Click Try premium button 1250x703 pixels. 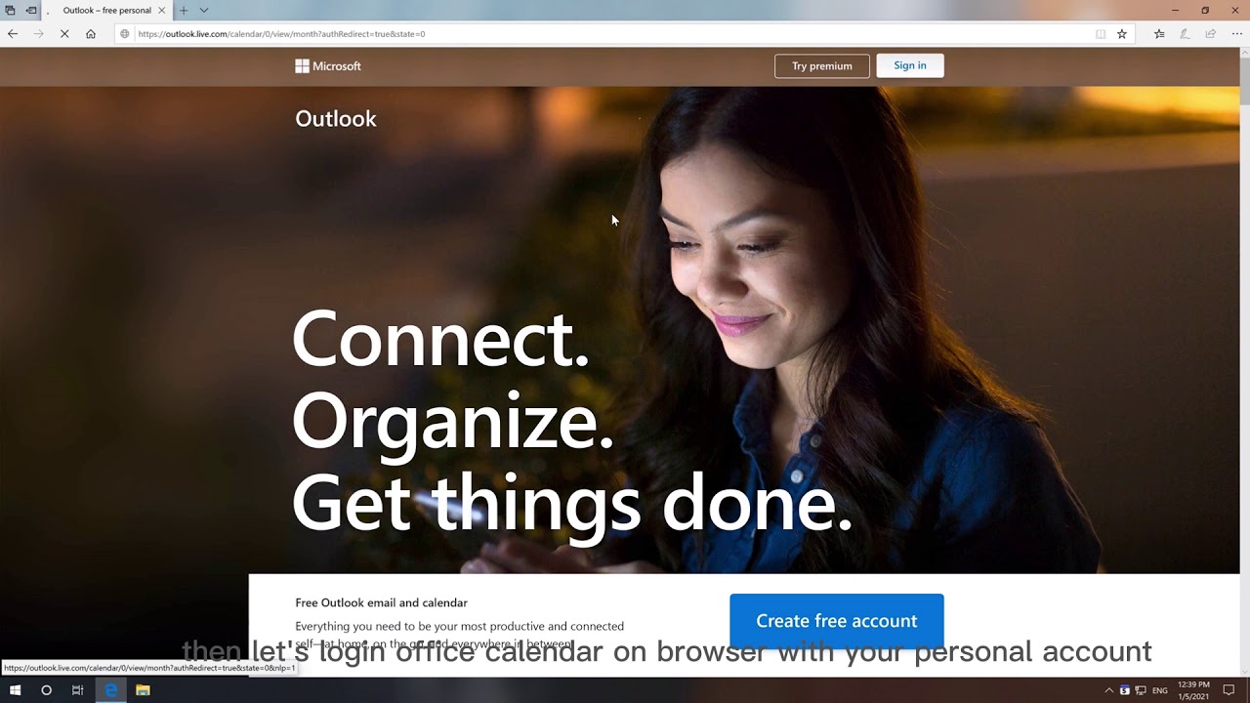click(822, 66)
